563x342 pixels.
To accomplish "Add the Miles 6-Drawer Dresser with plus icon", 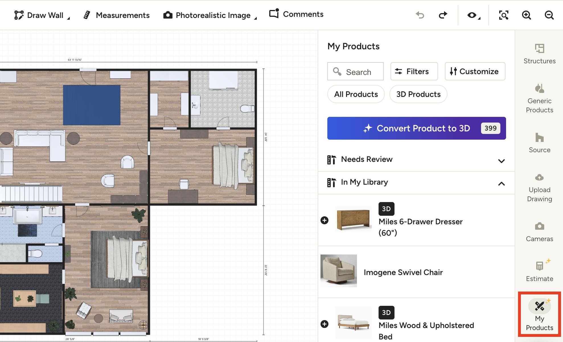I will point(324,220).
